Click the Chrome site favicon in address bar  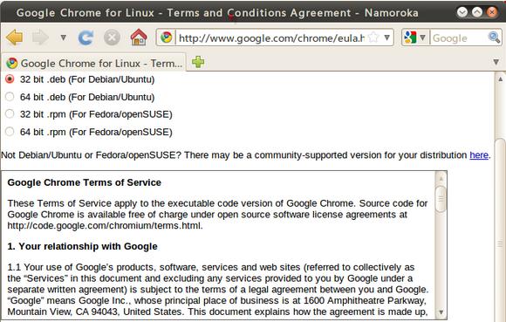coord(167,38)
